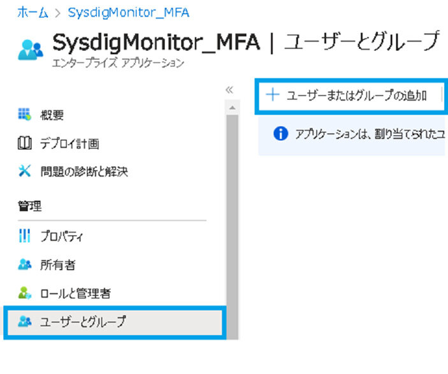Click the ロールと管理者 icon
The width and height of the screenshot is (448, 374).
(x=24, y=294)
